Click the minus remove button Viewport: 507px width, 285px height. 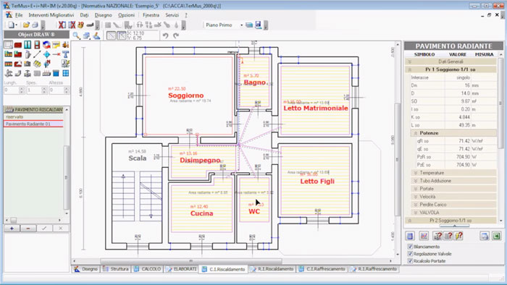coord(28,228)
